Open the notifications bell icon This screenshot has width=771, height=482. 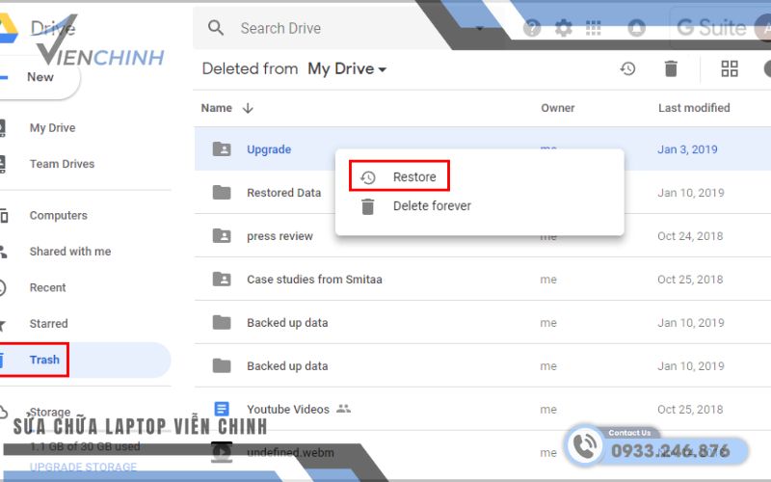point(636,28)
